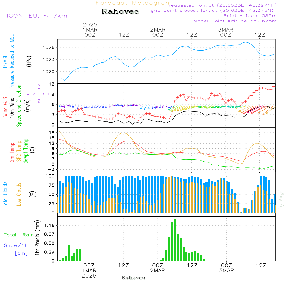Click the top axis '1MAR' date label

click(90, 30)
